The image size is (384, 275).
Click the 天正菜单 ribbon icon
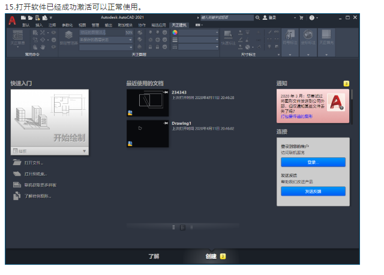point(17,35)
